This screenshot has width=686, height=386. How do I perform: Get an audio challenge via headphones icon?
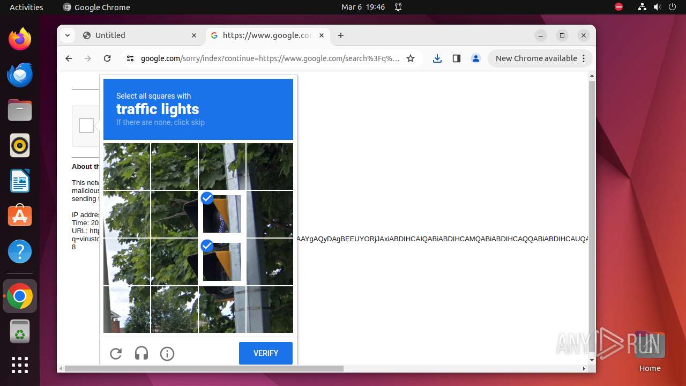click(141, 354)
